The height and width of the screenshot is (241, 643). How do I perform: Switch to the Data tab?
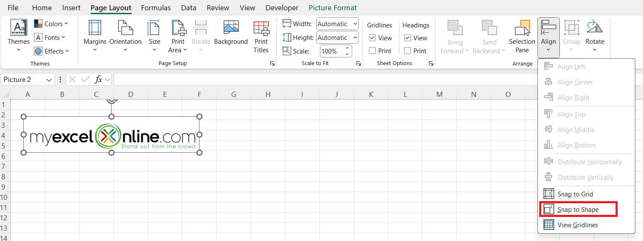tap(189, 8)
